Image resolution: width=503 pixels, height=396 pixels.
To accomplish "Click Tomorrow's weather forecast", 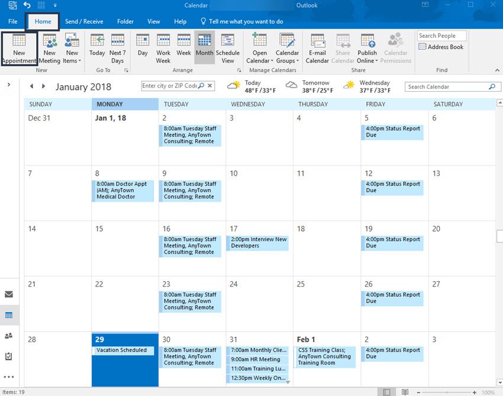I will (x=310, y=86).
